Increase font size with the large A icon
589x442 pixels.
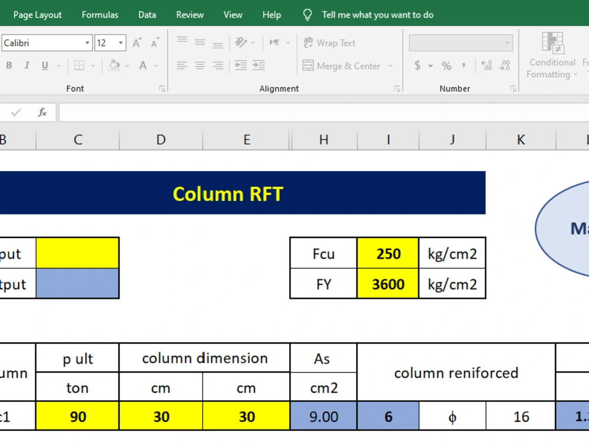137,43
